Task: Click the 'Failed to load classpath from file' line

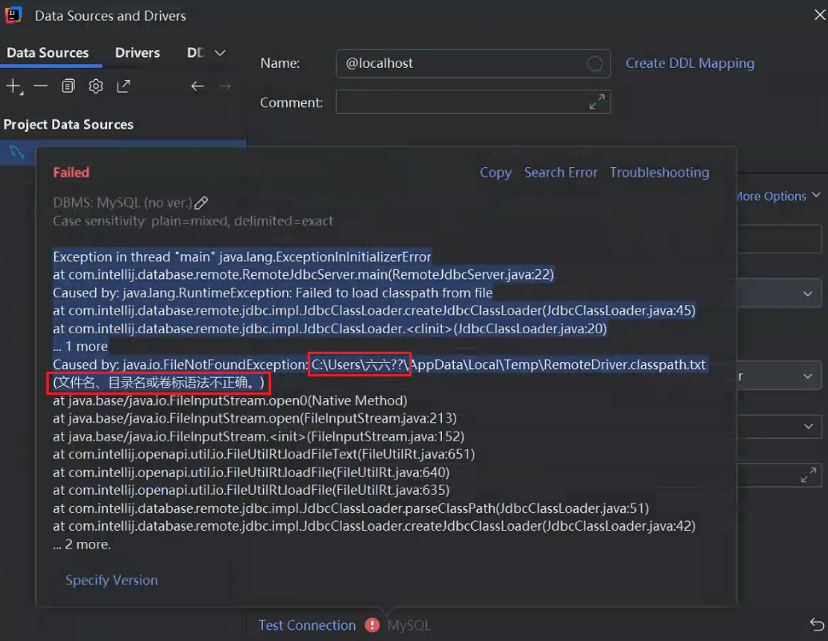Action: coord(273,293)
